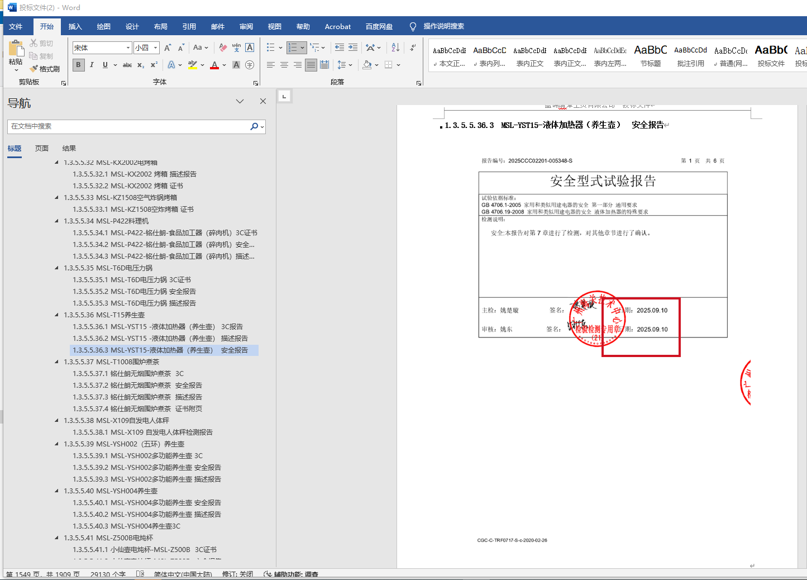Image resolution: width=807 pixels, height=580 pixels.
Task: Open the Asian layout (A with arrows) tool
Action: (370, 48)
